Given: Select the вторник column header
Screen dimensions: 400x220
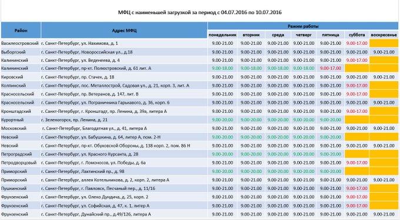Looking at the screenshot, I should click(251, 35).
